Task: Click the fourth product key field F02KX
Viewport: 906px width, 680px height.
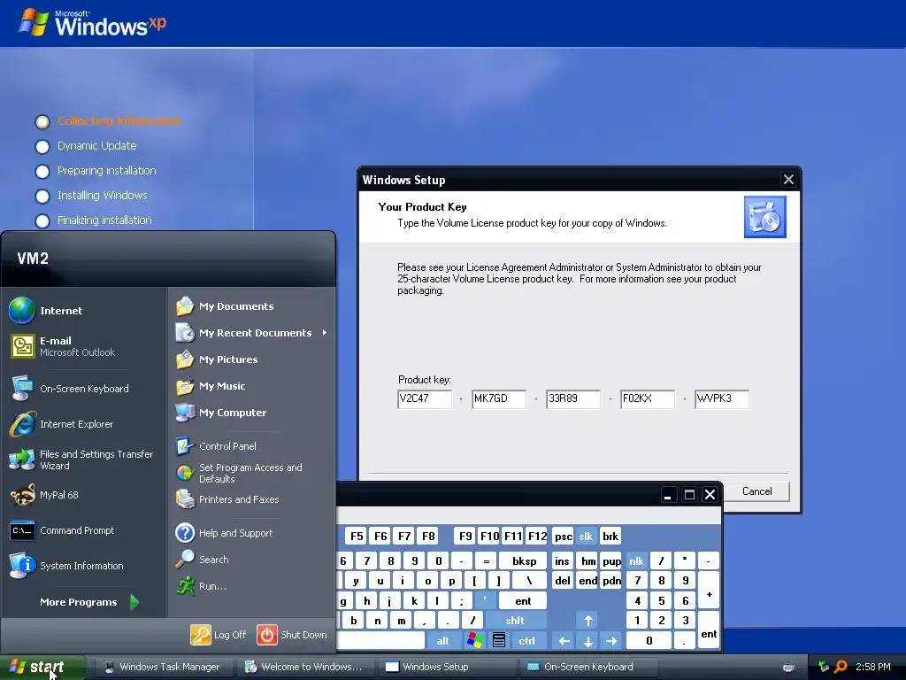Action: tap(648, 398)
